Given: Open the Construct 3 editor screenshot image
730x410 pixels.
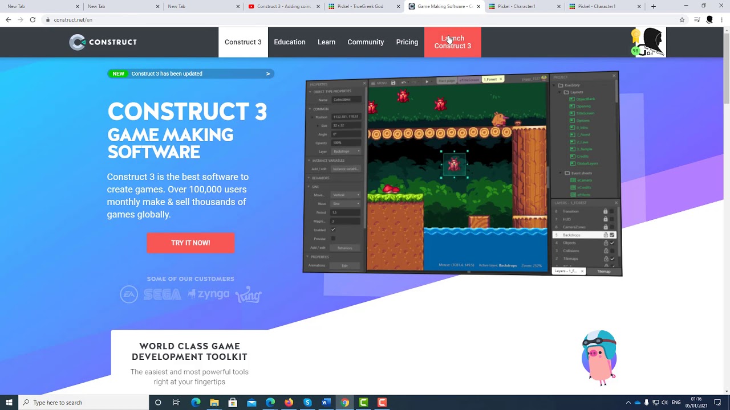Looking at the screenshot, I should pyautogui.click(x=462, y=174).
